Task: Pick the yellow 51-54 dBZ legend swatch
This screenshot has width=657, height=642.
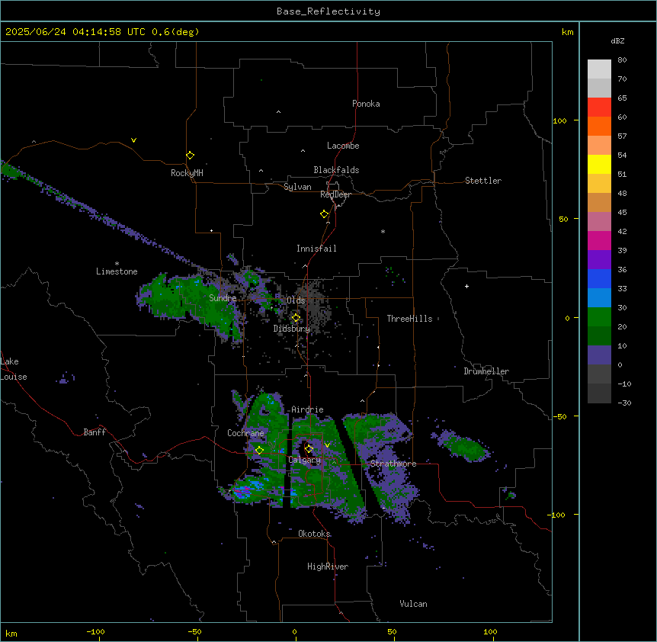Action: click(x=599, y=164)
